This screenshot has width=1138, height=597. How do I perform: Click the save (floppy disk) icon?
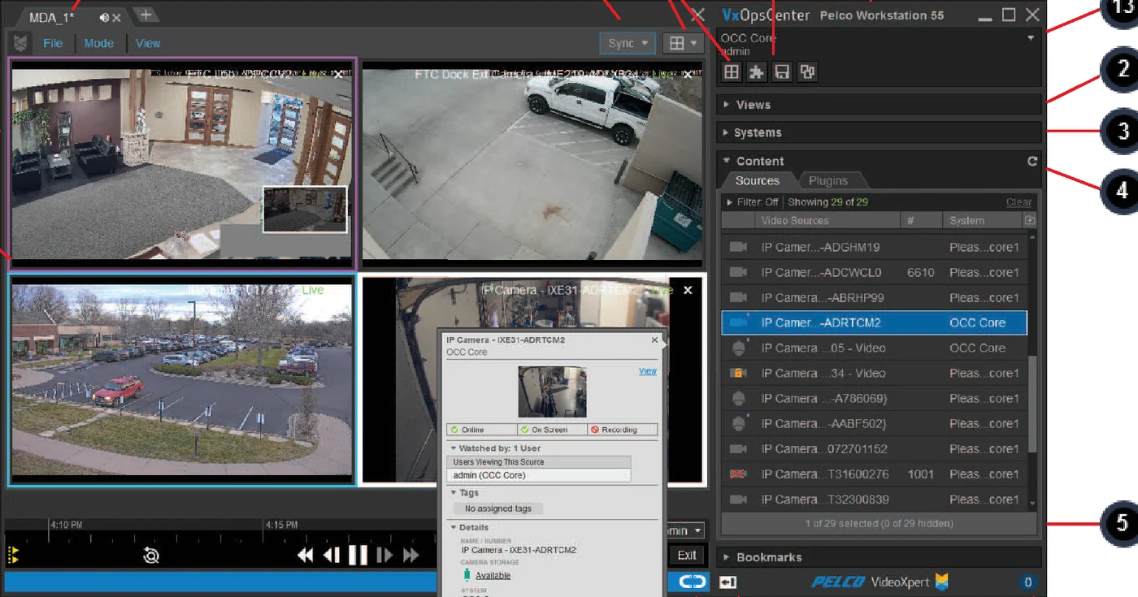(x=781, y=71)
